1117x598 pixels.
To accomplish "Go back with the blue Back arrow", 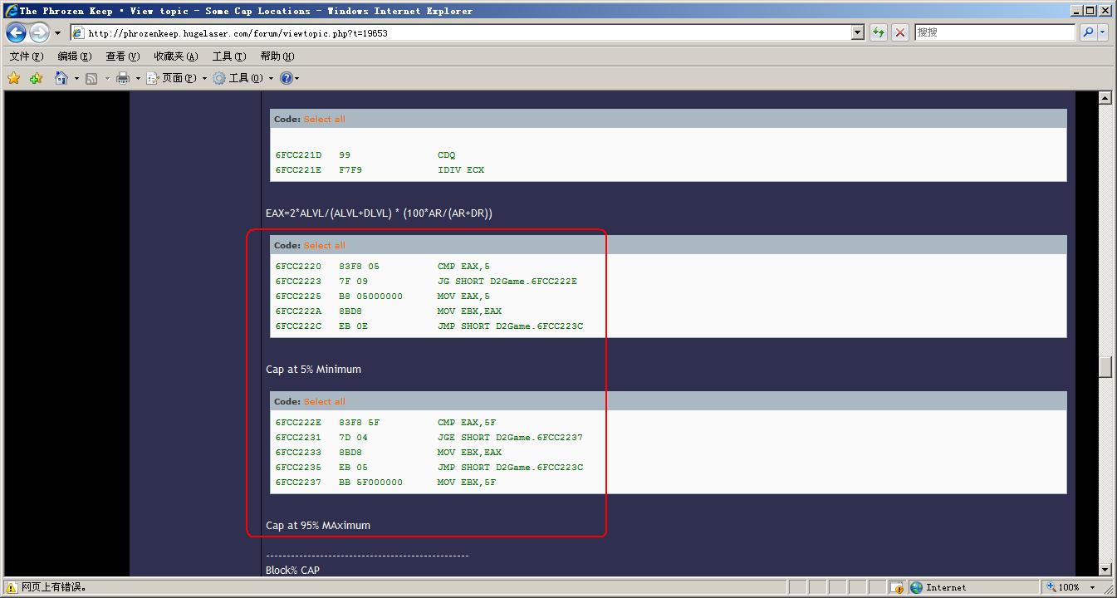I will click(17, 32).
